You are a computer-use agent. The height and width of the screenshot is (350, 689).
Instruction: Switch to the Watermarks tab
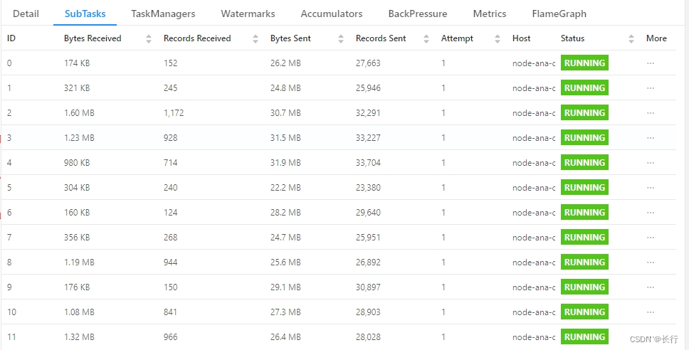(248, 14)
